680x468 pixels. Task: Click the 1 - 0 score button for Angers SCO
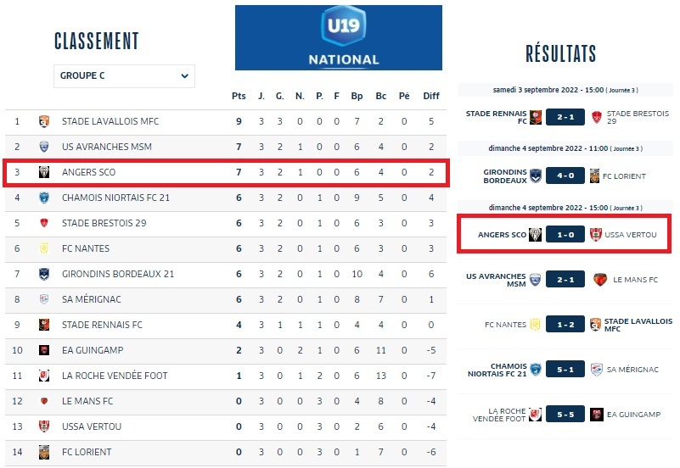pos(565,234)
